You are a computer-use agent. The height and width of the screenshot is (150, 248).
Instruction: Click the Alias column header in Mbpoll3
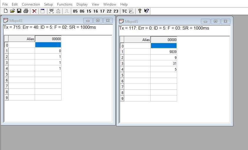(21, 39)
